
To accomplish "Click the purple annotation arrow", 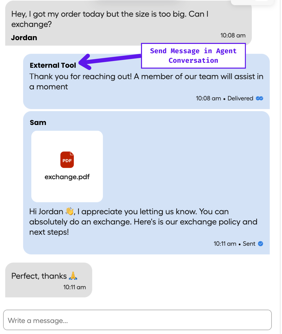I will tap(110, 61).
